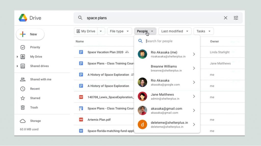
Task: Click the doc icon of Space Vacation Plan 2020
Action: (x=81, y=52)
